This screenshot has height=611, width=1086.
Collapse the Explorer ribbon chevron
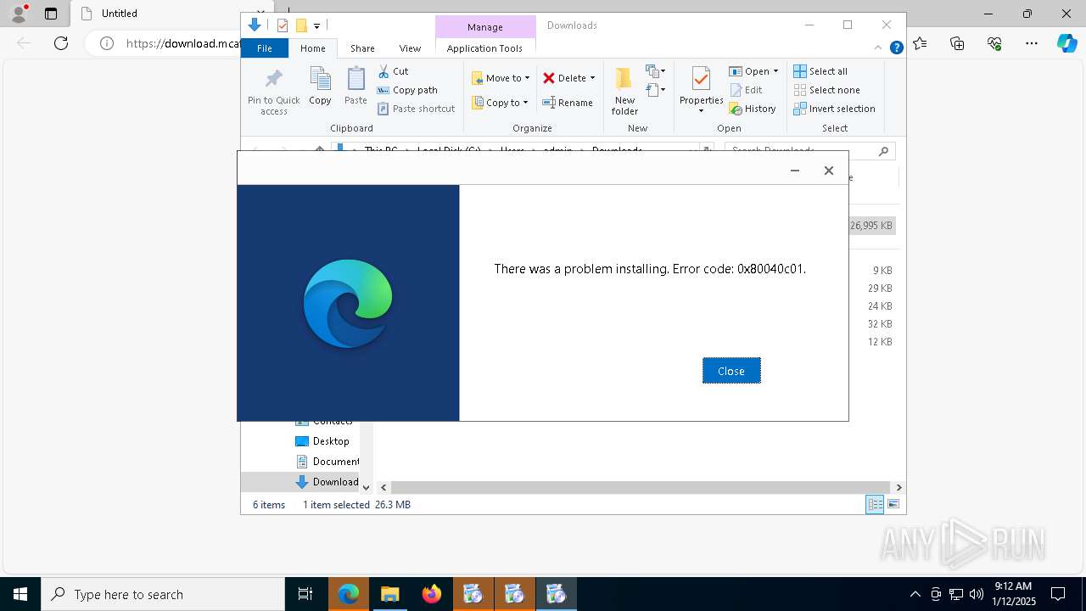pyautogui.click(x=879, y=48)
